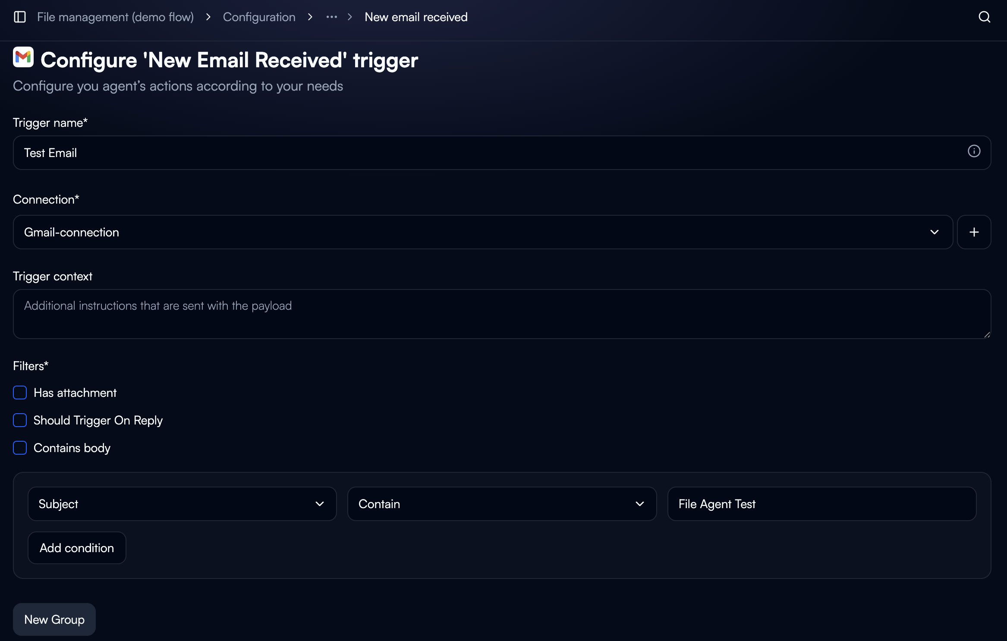Expand breadcrumb ellipsis menu

pos(331,17)
